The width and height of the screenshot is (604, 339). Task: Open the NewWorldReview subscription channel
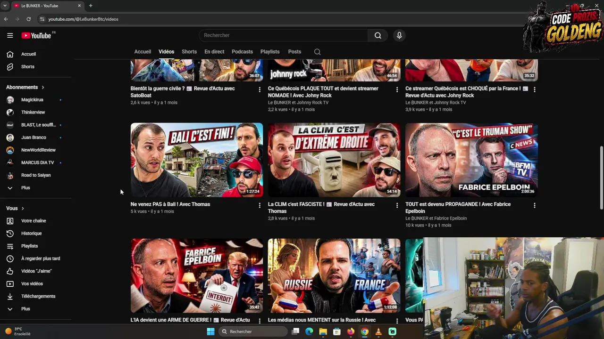click(38, 150)
